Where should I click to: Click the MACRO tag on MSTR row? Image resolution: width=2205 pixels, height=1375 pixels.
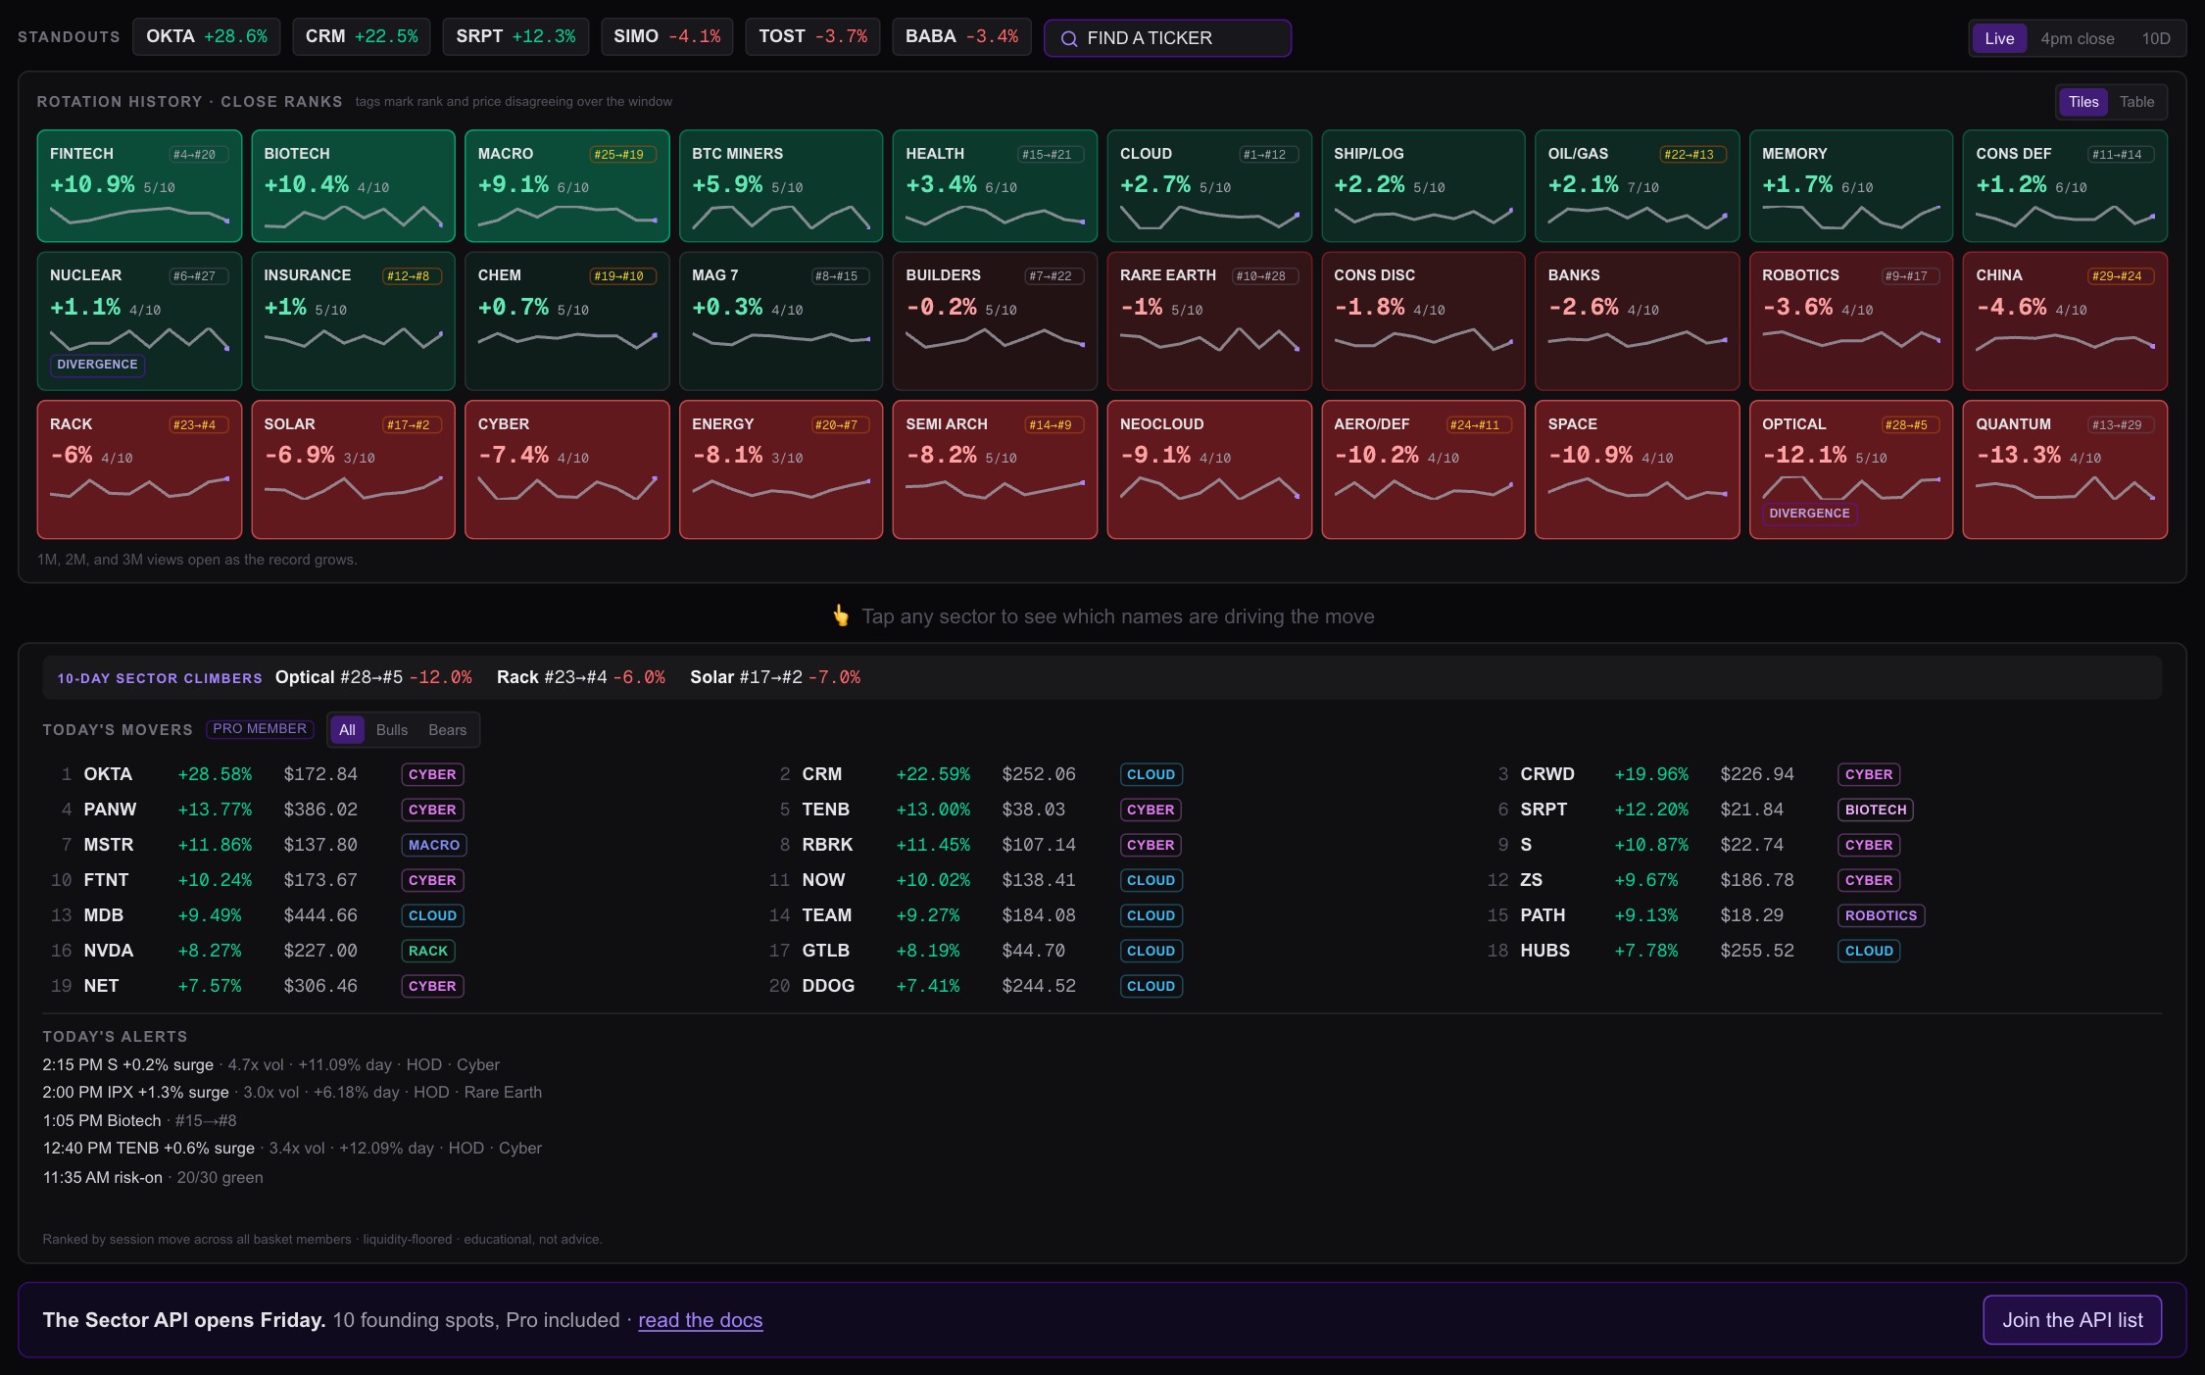pos(434,845)
